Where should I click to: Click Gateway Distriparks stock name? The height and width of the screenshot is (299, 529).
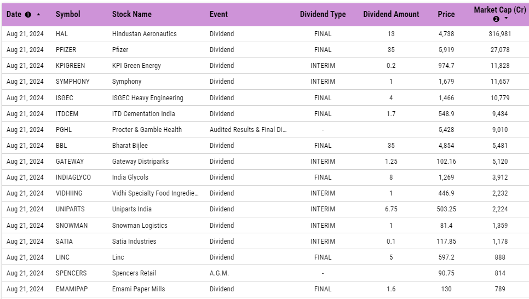pos(140,162)
